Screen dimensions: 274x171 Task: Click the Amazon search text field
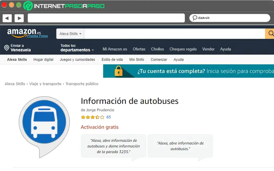coord(174,34)
